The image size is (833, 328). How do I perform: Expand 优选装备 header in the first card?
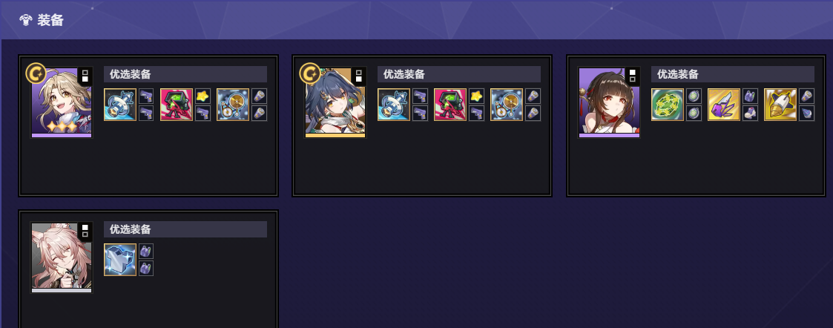point(185,74)
